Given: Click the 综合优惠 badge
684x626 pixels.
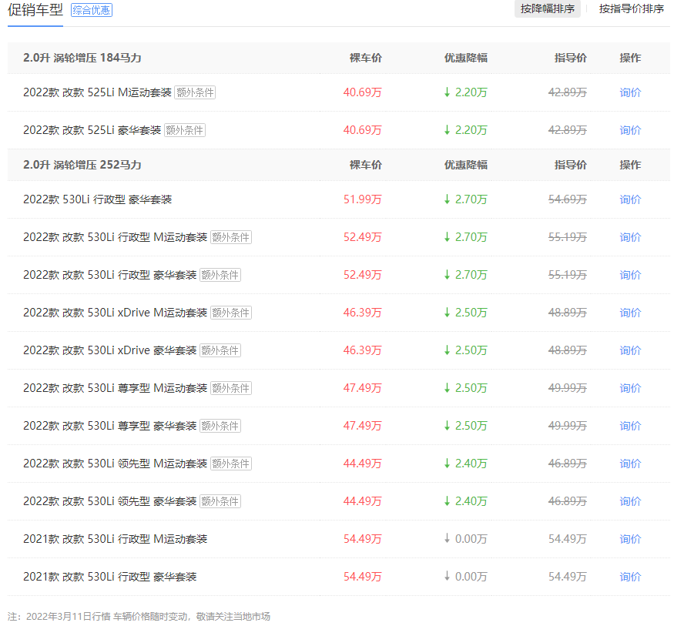Looking at the screenshot, I should point(92,10).
